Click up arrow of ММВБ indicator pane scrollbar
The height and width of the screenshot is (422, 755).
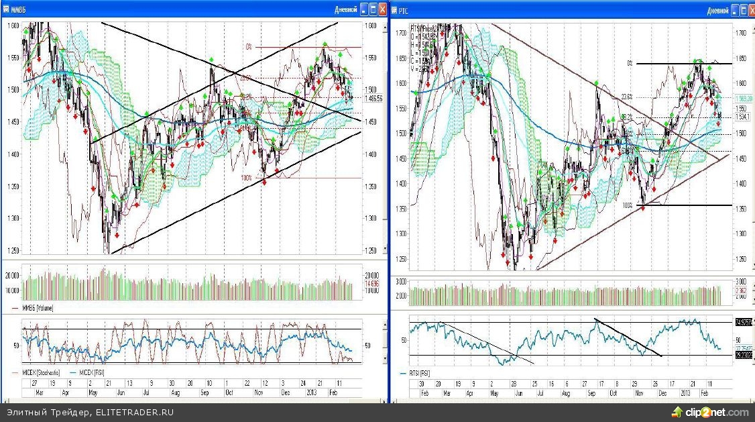click(x=385, y=326)
